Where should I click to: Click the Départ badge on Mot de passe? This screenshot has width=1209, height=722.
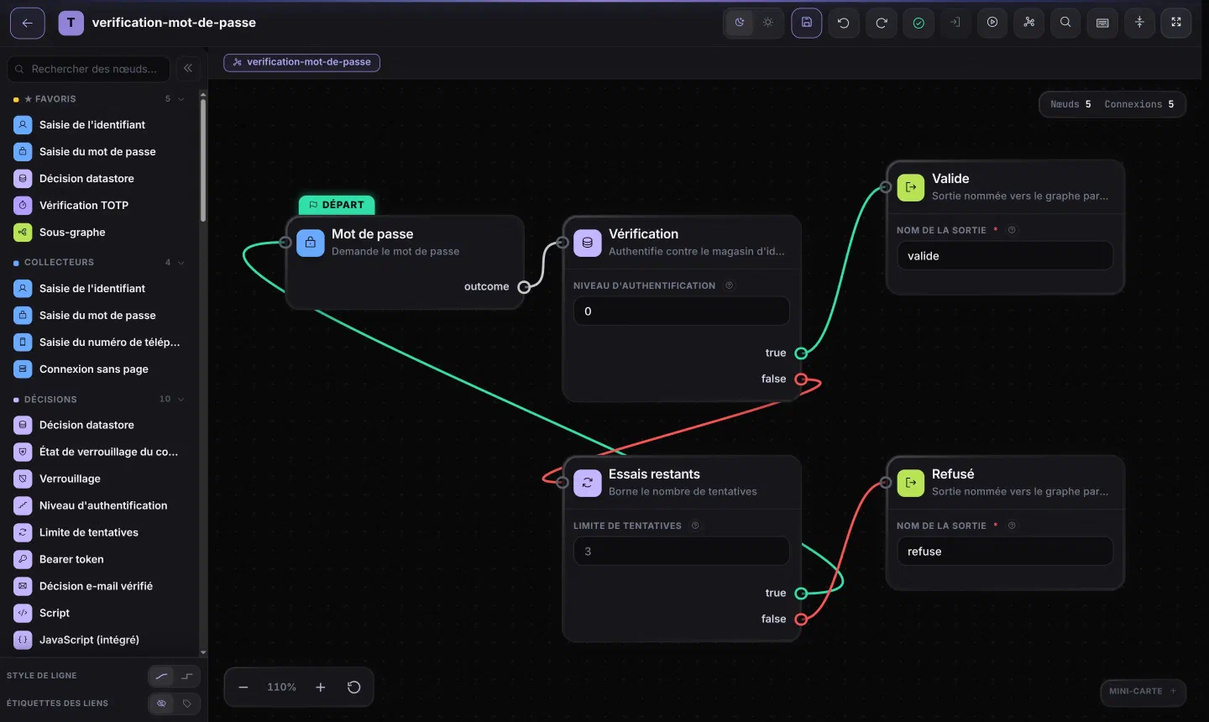[x=337, y=205]
